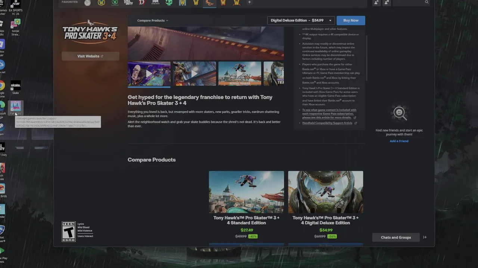
Task: Open the World of Warcraft favorite
Action: 101,3
